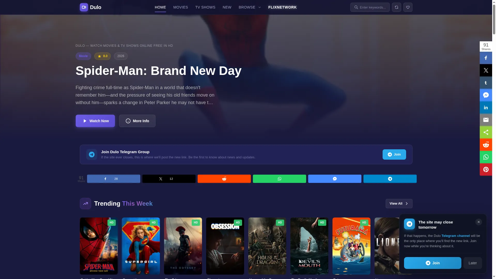Image resolution: width=496 pixels, height=279 pixels.
Task: Open the Futurama poster
Action: pos(351,246)
